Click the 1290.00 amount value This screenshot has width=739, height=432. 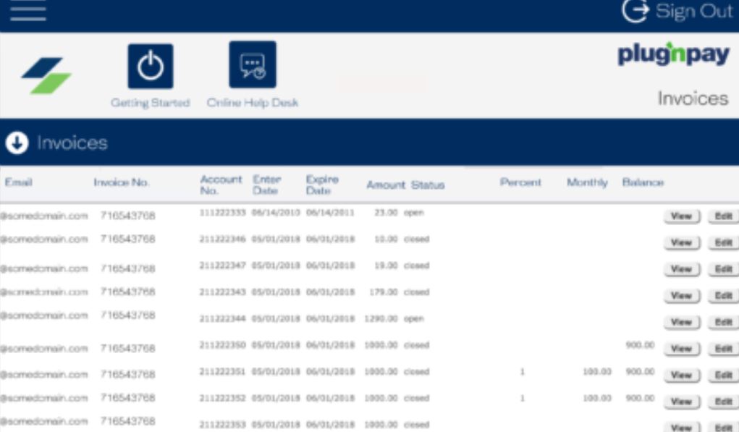pyautogui.click(x=381, y=318)
